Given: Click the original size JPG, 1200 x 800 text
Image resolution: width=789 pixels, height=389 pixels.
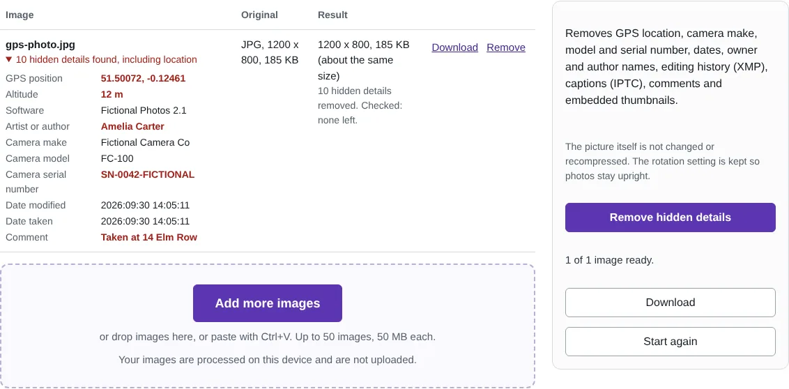Looking at the screenshot, I should [270, 52].
